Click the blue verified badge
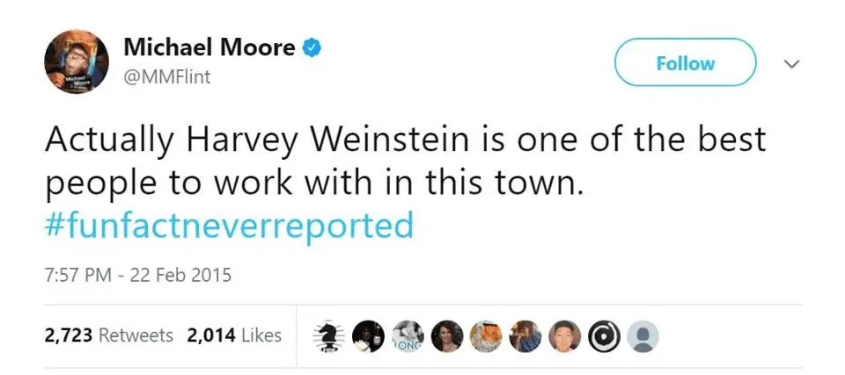The height and width of the screenshot is (375, 845). click(312, 48)
